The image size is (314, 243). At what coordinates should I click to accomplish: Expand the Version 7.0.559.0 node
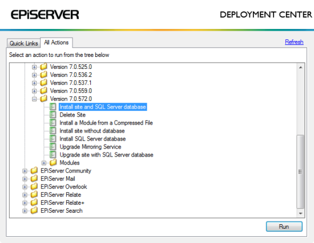pyautogui.click(x=34, y=91)
